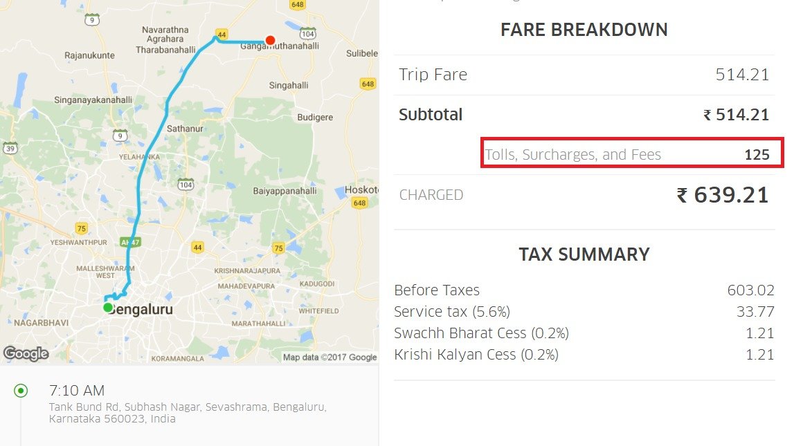Click the red destination marker near Gangamuthanahalli
Viewport: 794px width, 446px height.
pos(270,39)
